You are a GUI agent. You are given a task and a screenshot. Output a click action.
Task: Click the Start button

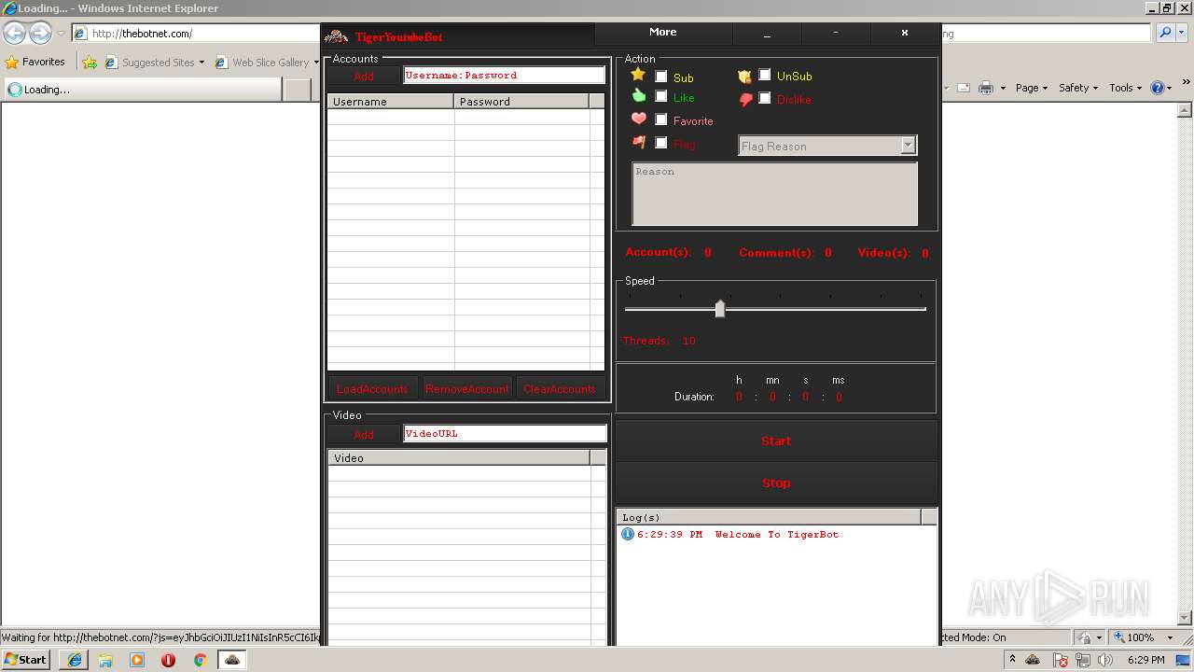(x=776, y=441)
